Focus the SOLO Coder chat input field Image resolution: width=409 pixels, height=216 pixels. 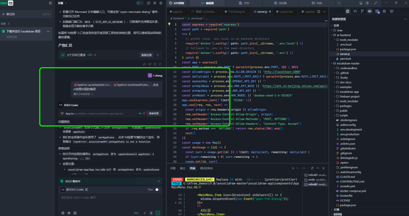pos(110,201)
